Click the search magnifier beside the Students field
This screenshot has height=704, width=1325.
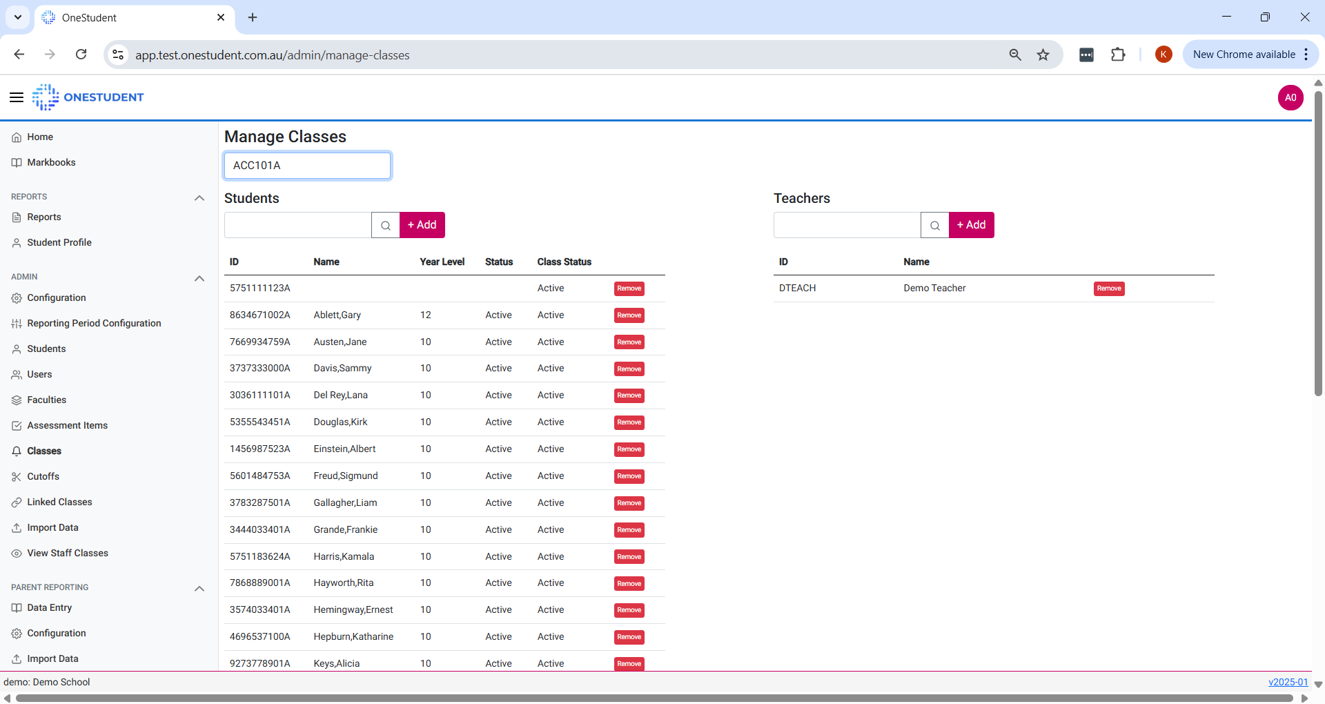point(385,225)
